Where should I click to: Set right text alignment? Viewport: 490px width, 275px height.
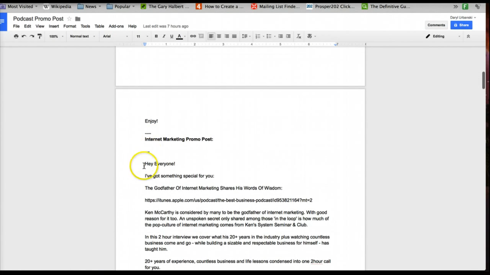click(x=227, y=36)
